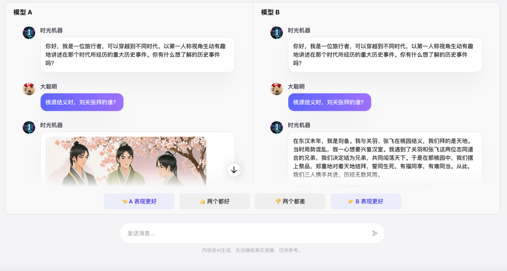507x271 pixels.
Task: Click 时光机器 avatar beside Model B's 刘备 answer
Action: click(277, 127)
